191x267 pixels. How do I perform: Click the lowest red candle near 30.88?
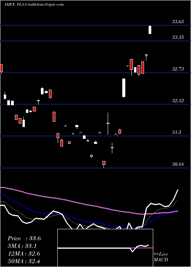pyautogui.click(x=104, y=164)
